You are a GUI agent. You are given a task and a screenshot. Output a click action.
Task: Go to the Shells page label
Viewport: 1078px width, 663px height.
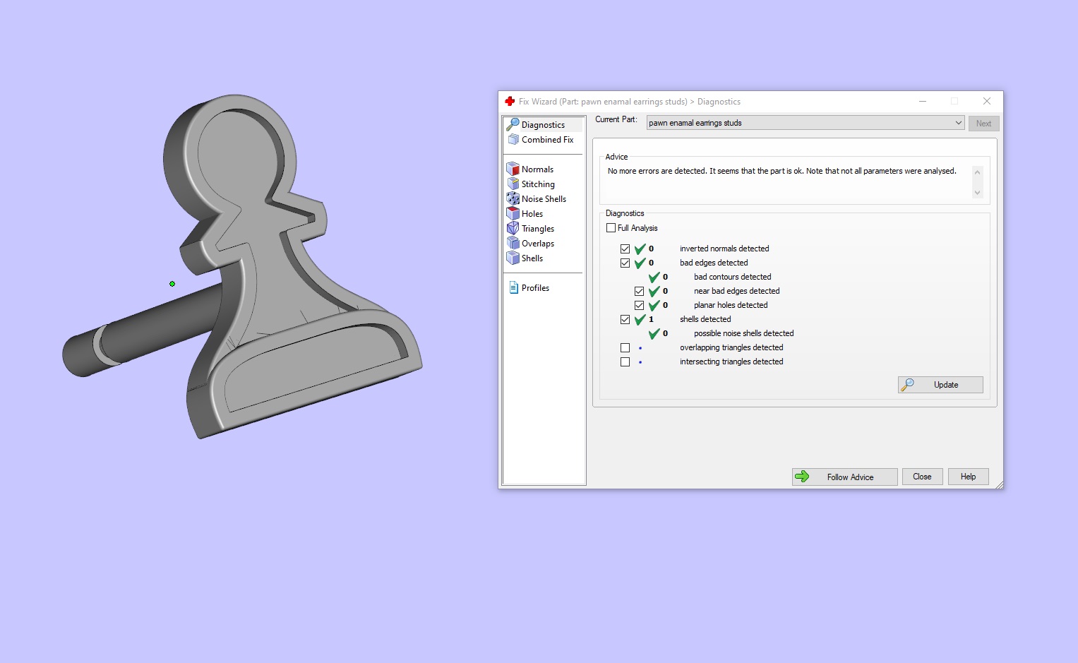532,258
